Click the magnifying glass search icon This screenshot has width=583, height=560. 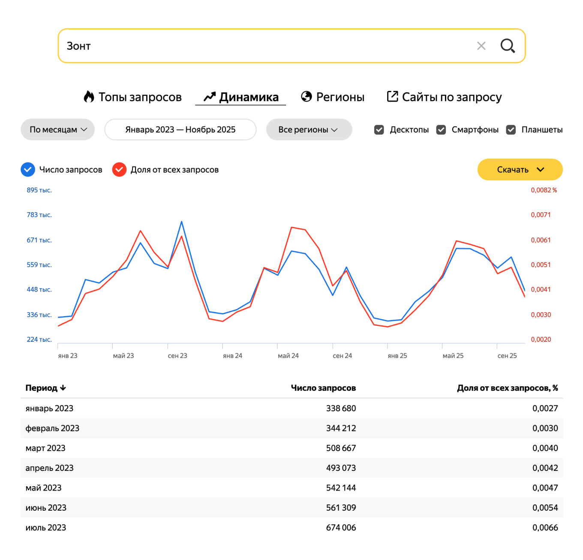[508, 45]
